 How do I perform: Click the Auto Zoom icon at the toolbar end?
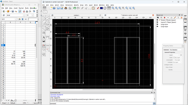pos(134,8)
